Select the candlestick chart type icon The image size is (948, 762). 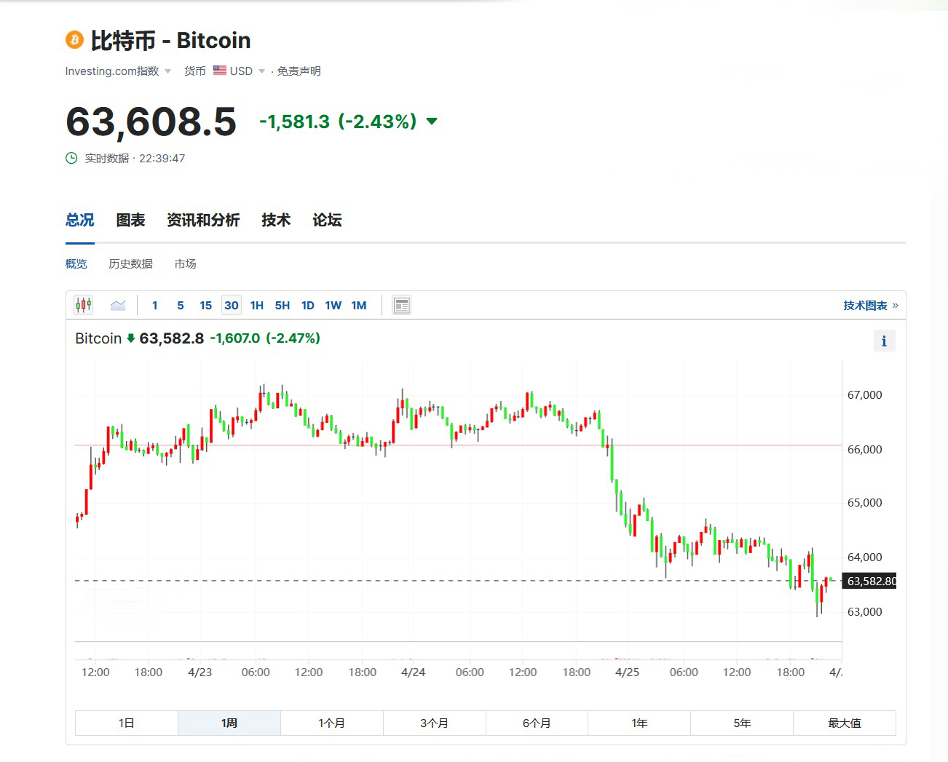(x=84, y=305)
